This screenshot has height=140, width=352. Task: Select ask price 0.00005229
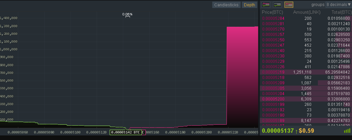tap(273, 61)
